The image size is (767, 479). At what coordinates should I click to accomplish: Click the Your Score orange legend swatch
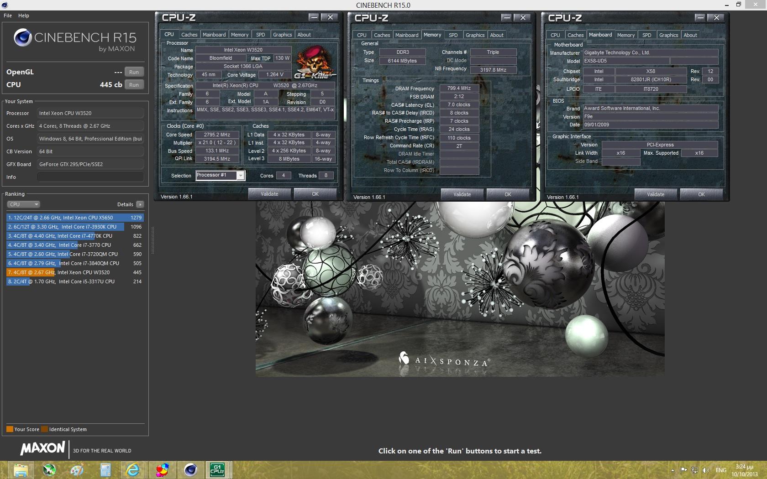point(10,429)
